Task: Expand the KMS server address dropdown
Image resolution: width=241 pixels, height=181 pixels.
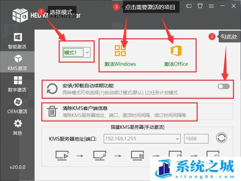Action: click(x=177, y=139)
